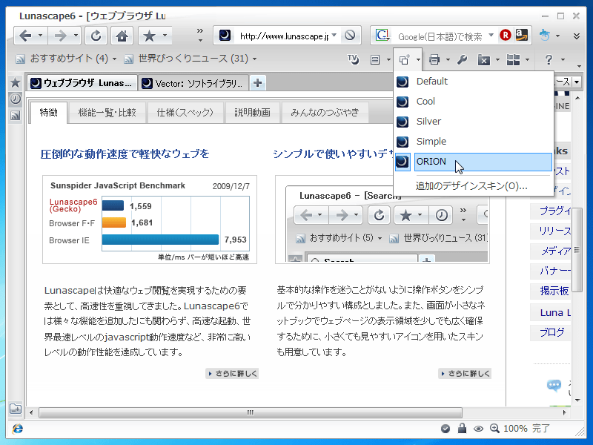Image resolution: width=593 pixels, height=445 pixels.
Task: Open the 掲示板 sidebar link
Action: (554, 291)
